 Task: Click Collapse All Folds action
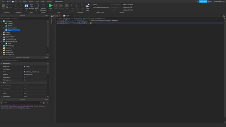128,10
